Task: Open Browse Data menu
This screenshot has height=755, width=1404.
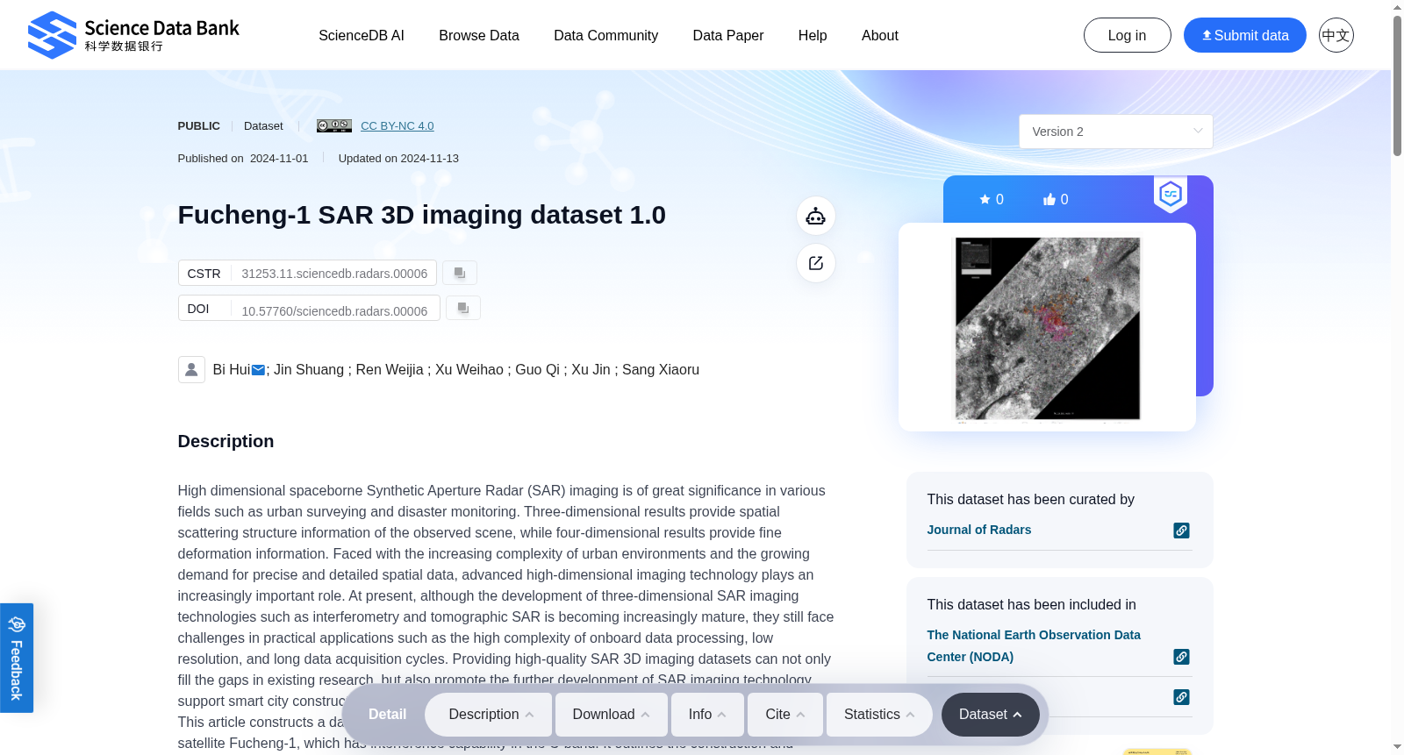Action: [x=479, y=36]
